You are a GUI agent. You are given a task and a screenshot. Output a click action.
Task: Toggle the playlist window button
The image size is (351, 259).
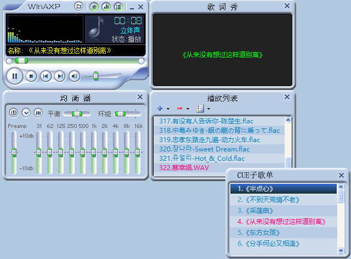[118, 7]
